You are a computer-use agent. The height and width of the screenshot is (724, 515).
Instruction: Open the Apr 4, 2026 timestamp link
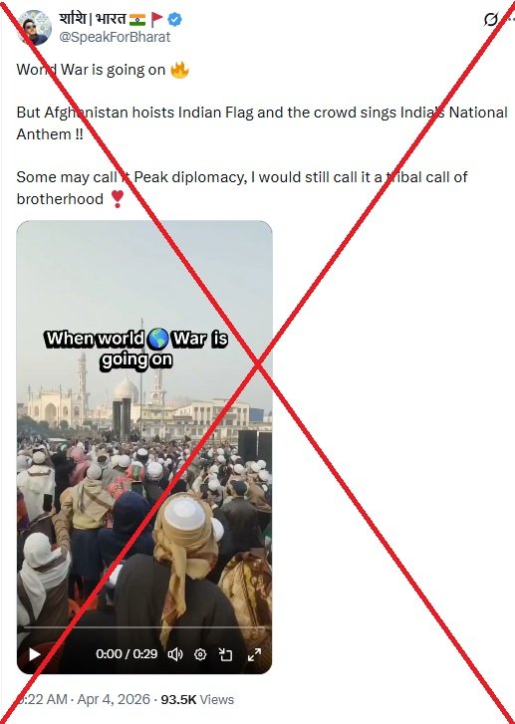(114, 699)
